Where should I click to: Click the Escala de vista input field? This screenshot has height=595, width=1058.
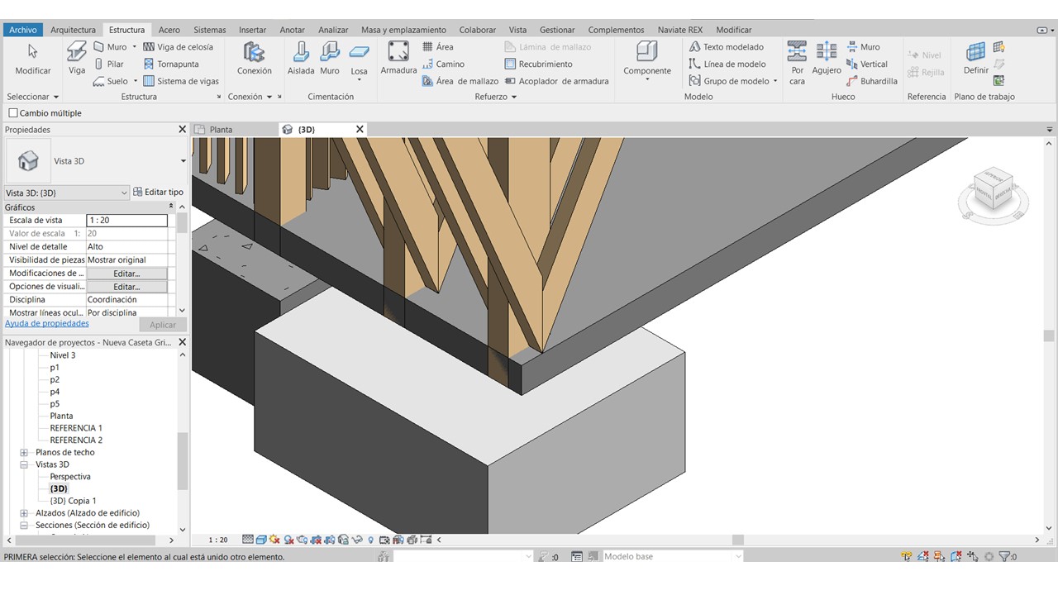[126, 221]
